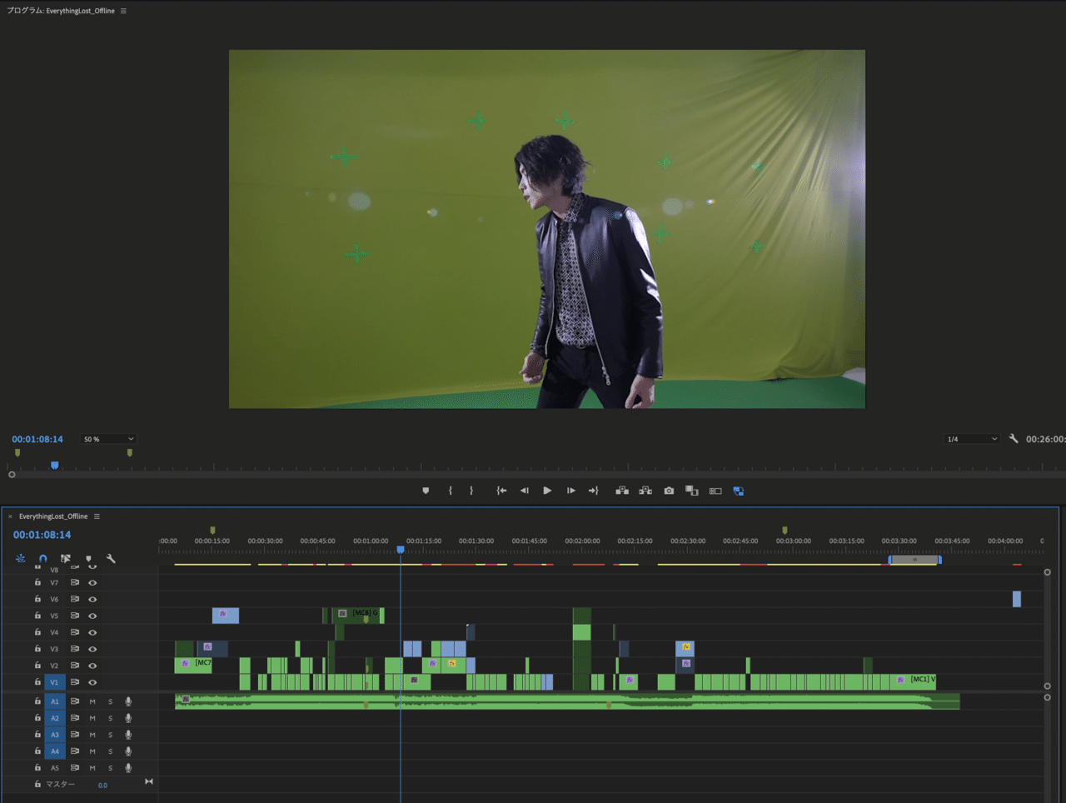Image resolution: width=1066 pixels, height=803 pixels.
Task: Click Master track output icon
Action: pos(149,781)
